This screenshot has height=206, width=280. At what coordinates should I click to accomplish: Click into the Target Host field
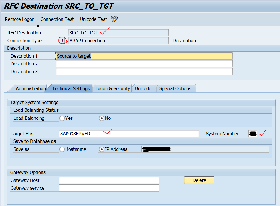click(x=129, y=134)
